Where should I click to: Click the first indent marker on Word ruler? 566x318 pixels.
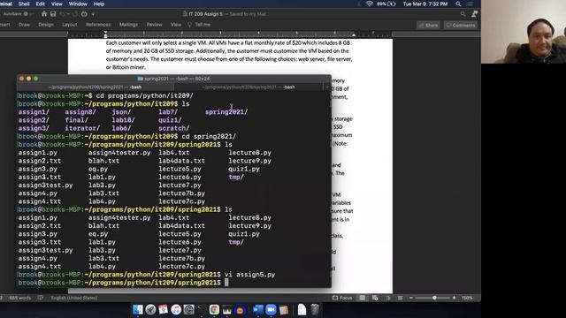click(x=105, y=34)
